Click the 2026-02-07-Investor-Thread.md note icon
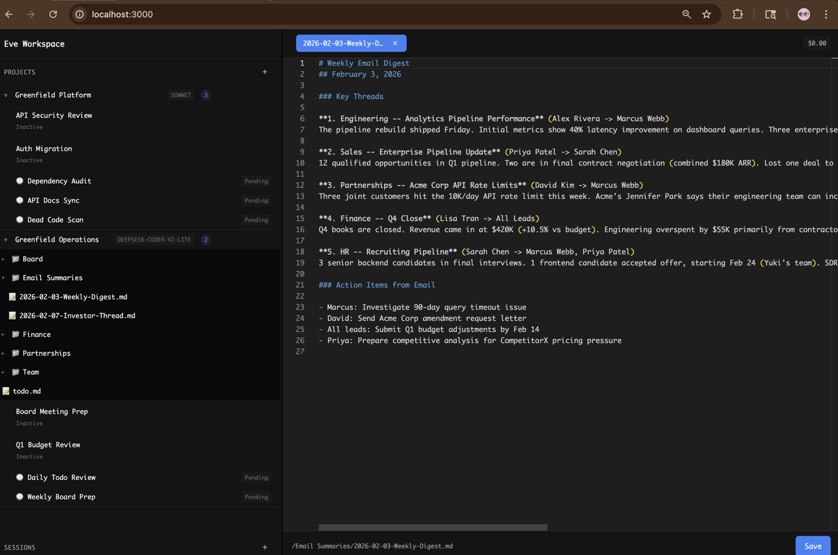838x555 pixels. [x=13, y=315]
